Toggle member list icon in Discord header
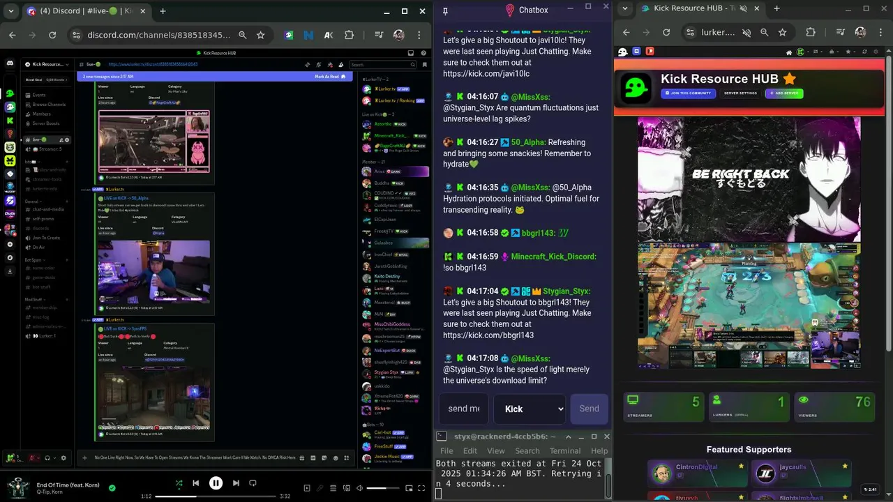 pyautogui.click(x=341, y=65)
